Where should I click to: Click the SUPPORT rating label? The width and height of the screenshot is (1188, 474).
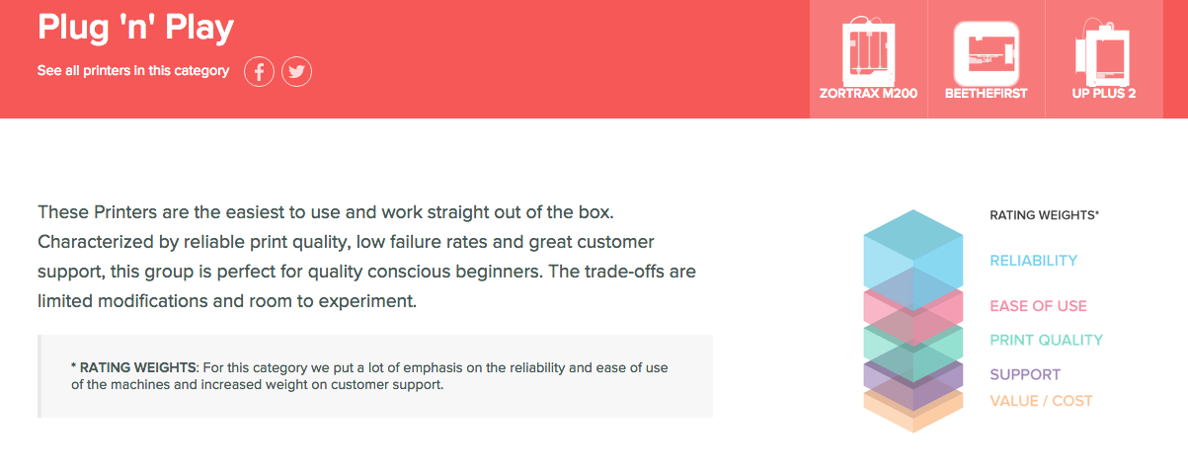1025,374
